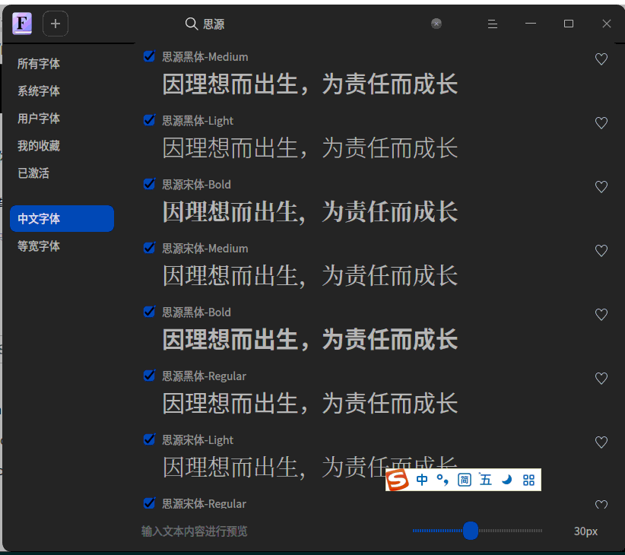Minimize the font manager window
625x555 pixels.
point(530,24)
